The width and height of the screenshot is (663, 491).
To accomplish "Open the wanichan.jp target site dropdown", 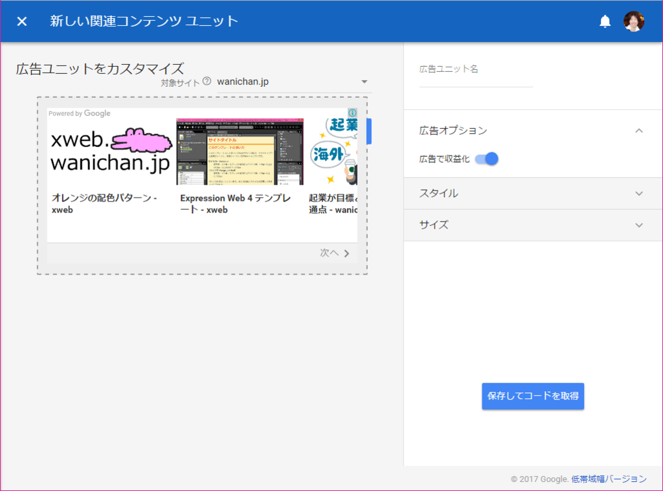I will click(294, 82).
